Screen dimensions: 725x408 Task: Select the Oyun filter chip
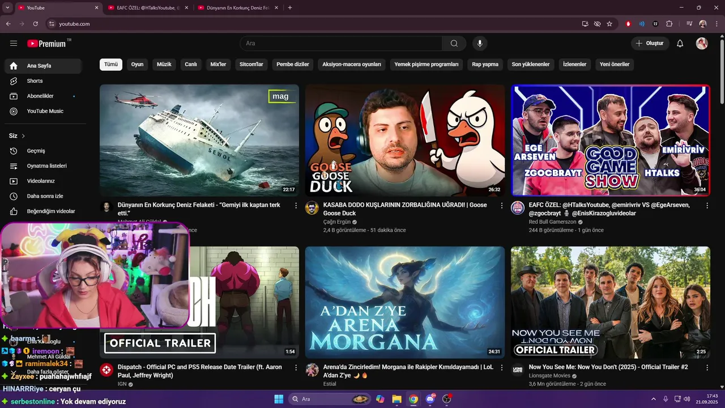point(137,64)
